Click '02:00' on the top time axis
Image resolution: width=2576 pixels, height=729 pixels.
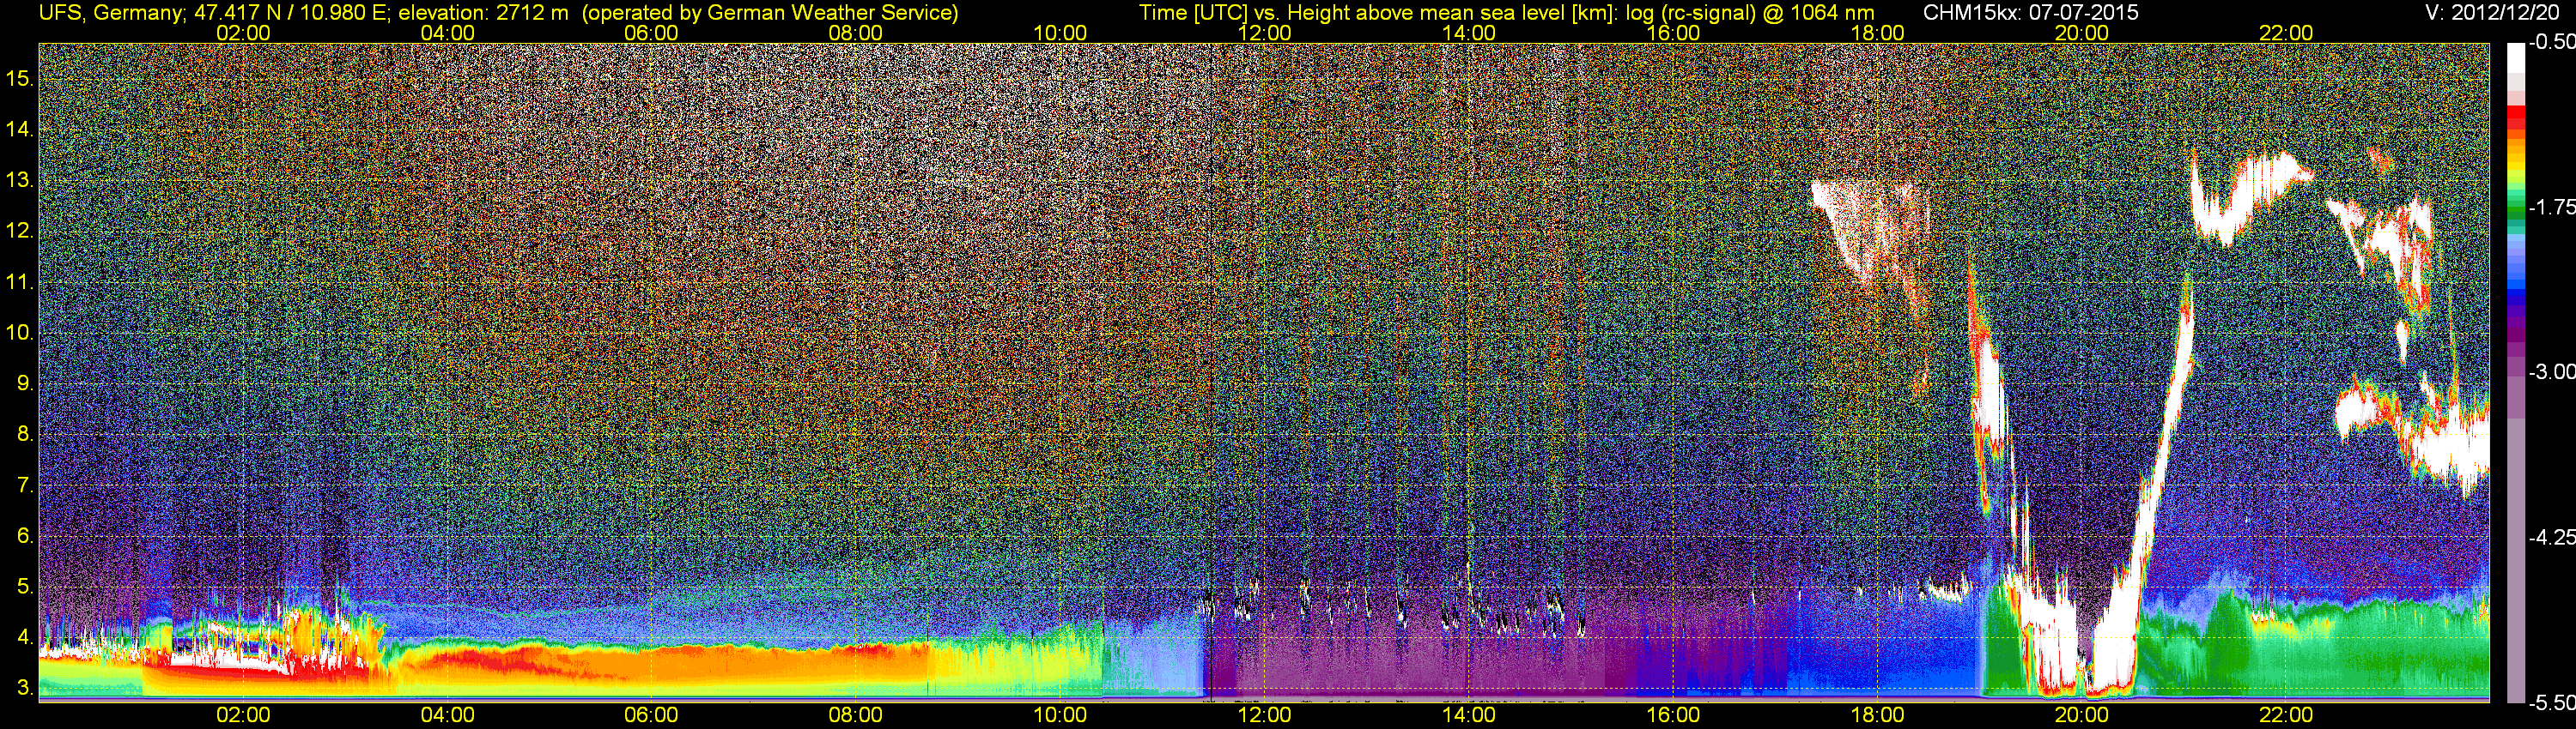(243, 33)
